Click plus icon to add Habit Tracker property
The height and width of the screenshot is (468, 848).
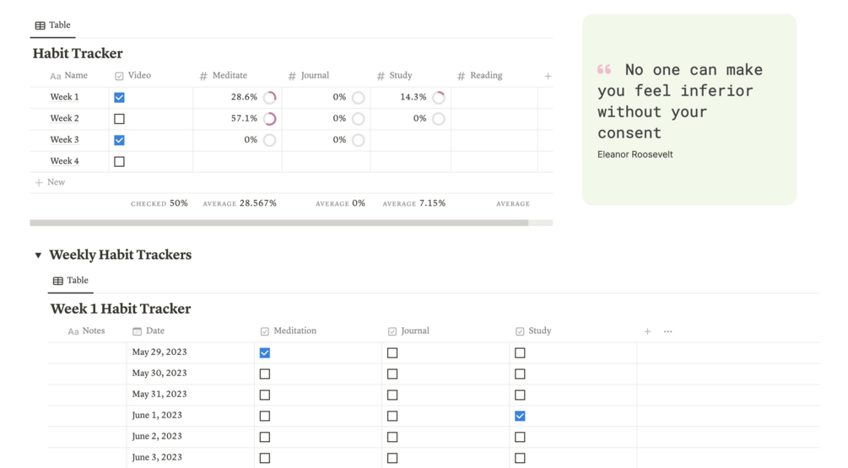(548, 76)
